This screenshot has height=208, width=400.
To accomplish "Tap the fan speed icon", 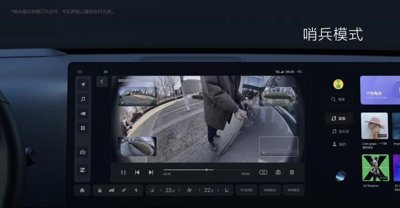I will coord(189,190).
